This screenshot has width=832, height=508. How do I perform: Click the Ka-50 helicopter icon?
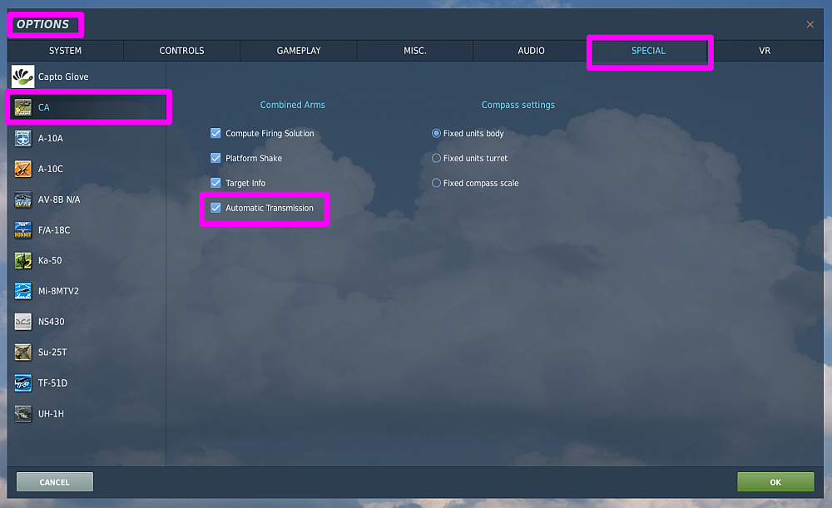pos(22,260)
